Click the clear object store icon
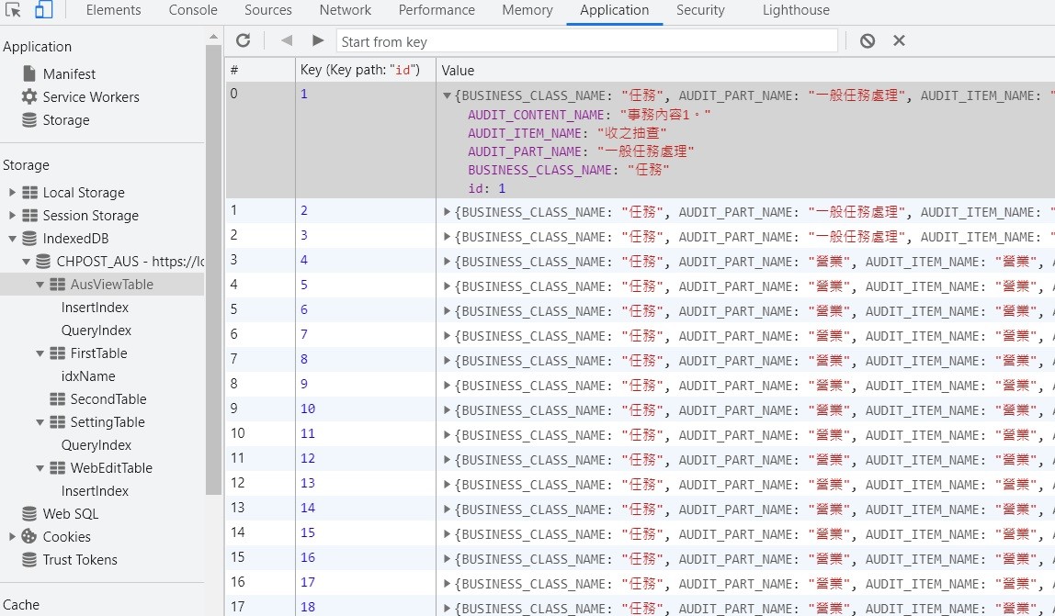1055x616 pixels. coord(868,40)
